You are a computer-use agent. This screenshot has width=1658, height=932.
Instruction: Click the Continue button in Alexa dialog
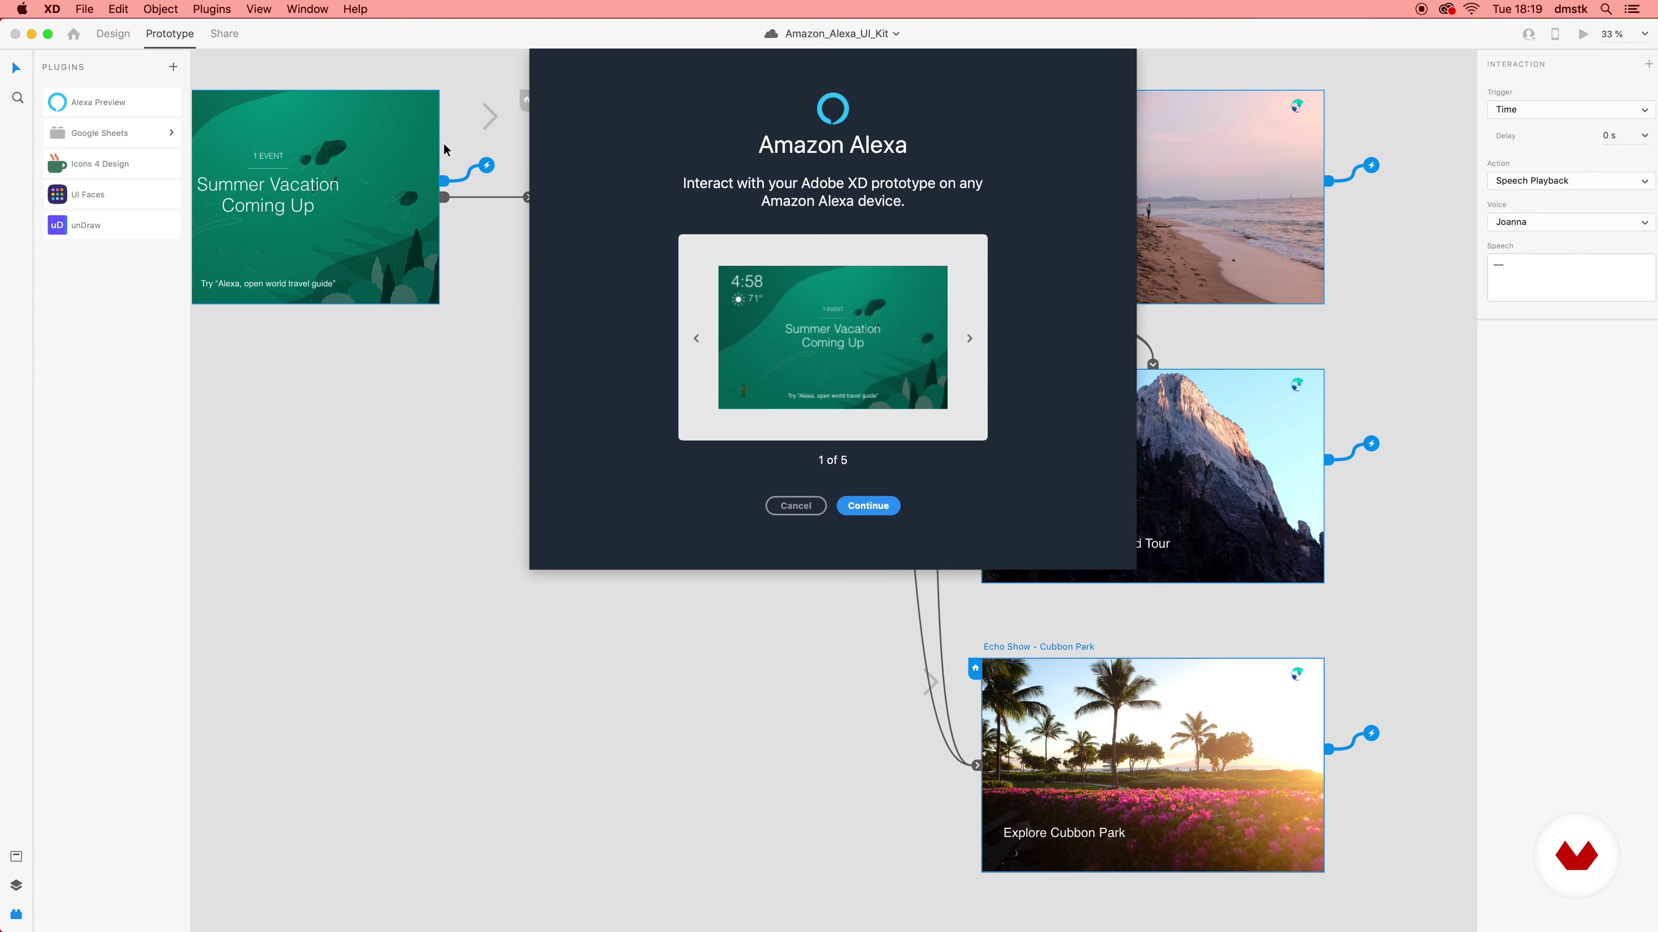click(x=868, y=506)
